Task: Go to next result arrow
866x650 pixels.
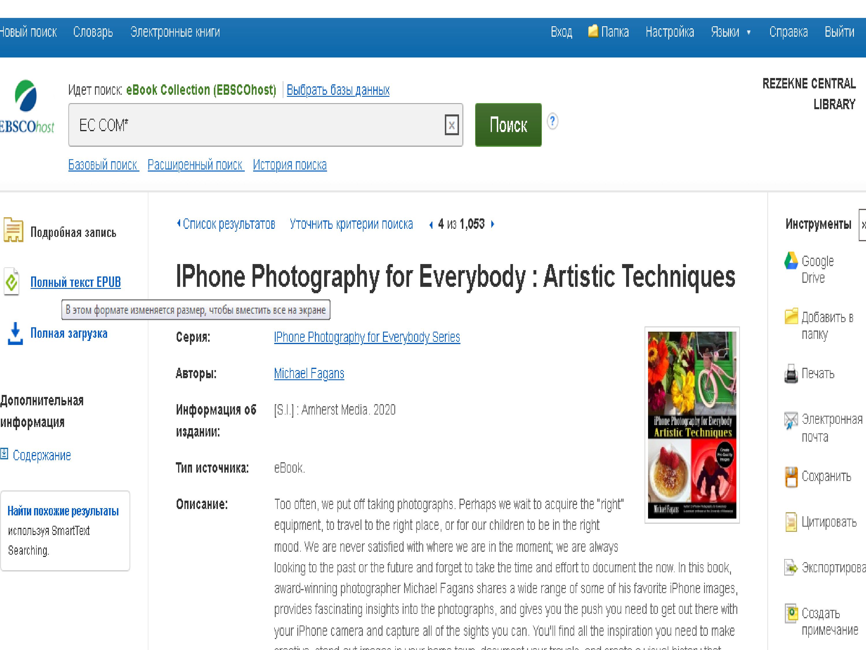Action: [x=492, y=224]
